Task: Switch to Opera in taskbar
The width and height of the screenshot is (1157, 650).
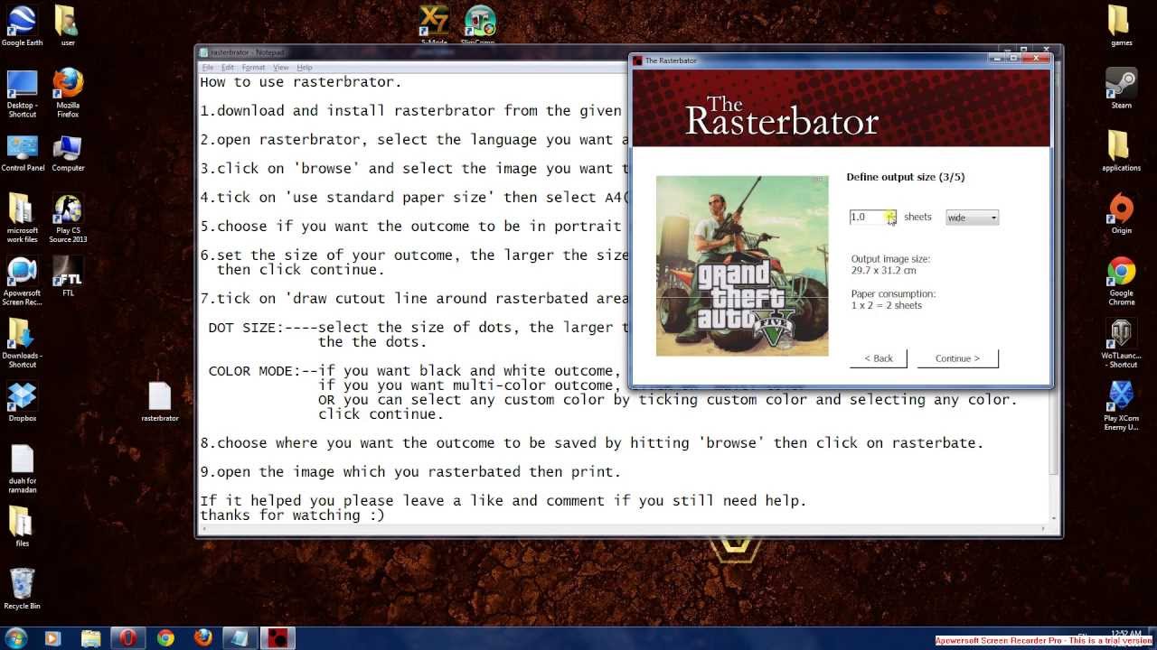Action: click(128, 637)
